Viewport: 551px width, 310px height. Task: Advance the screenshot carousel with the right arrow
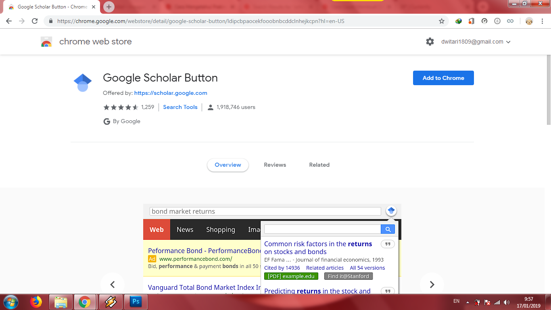pyautogui.click(x=432, y=284)
